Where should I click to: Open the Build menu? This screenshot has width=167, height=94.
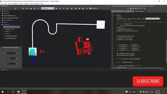click(x=21, y=4)
